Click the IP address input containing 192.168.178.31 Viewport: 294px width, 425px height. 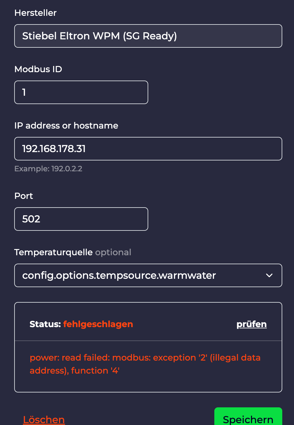coord(148,149)
